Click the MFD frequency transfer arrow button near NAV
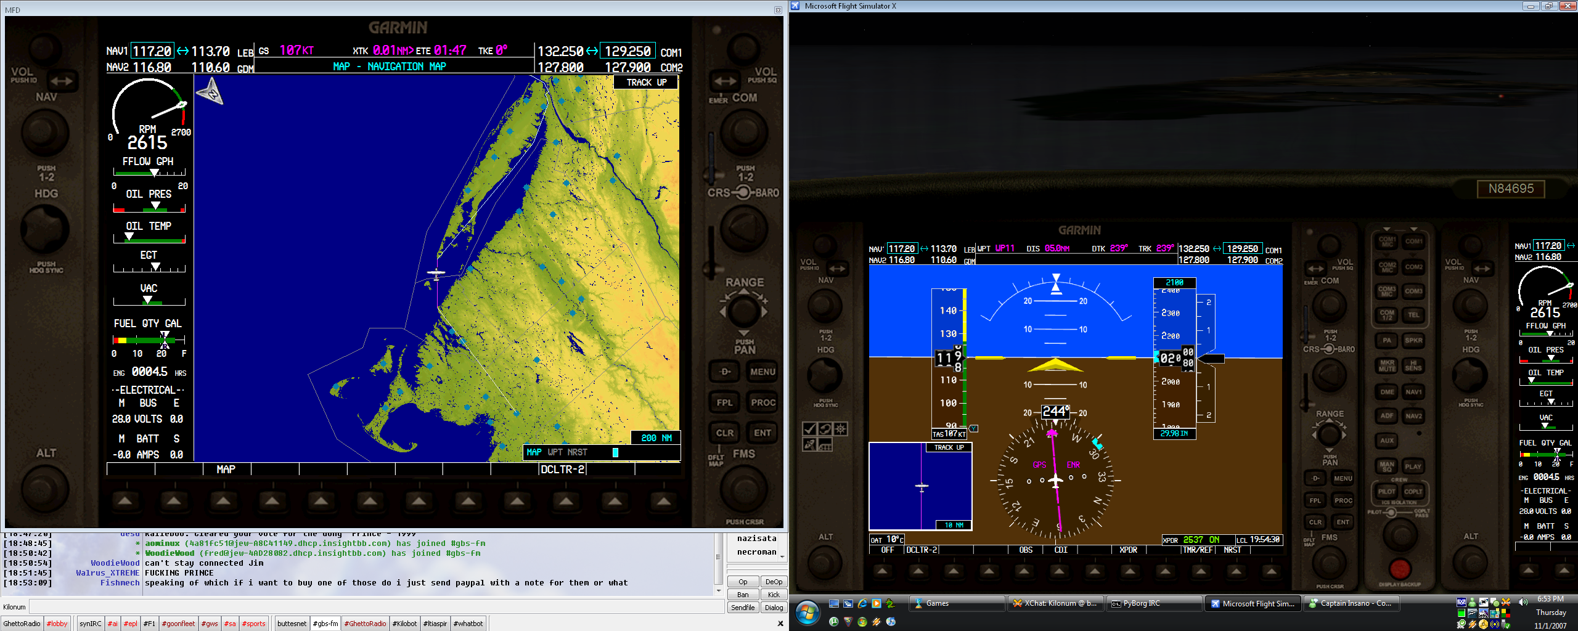The width and height of the screenshot is (1578, 631). click(x=62, y=81)
